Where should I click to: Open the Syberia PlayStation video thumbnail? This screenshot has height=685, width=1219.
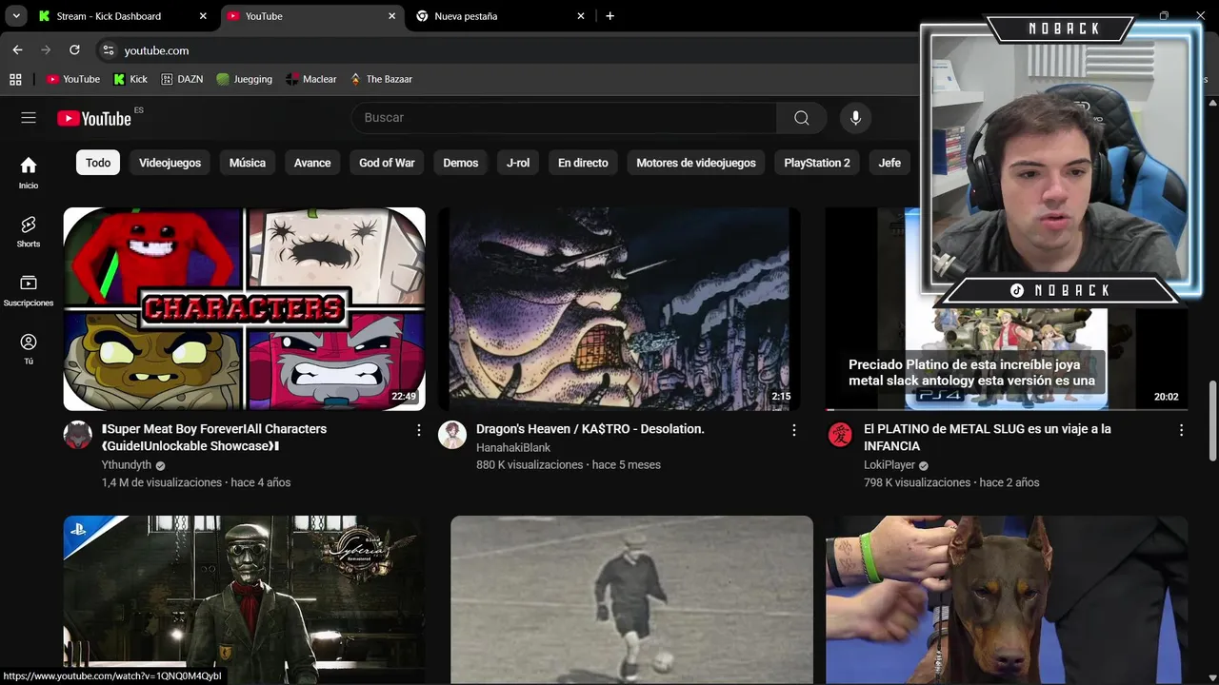[245, 599]
